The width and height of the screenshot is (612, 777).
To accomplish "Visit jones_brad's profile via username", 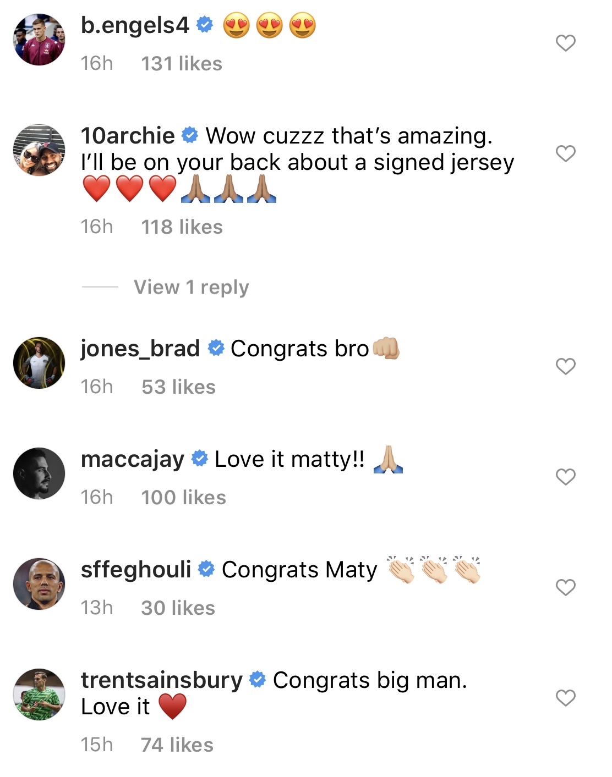I will (140, 349).
